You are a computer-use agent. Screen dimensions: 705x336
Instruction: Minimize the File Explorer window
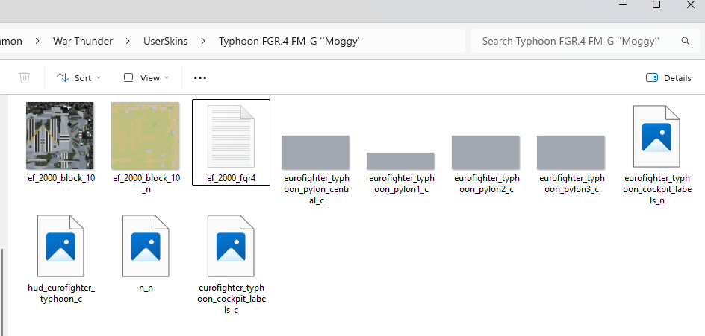click(622, 5)
